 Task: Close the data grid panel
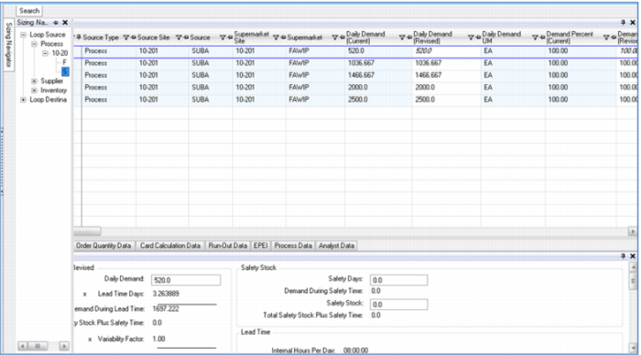point(633,23)
